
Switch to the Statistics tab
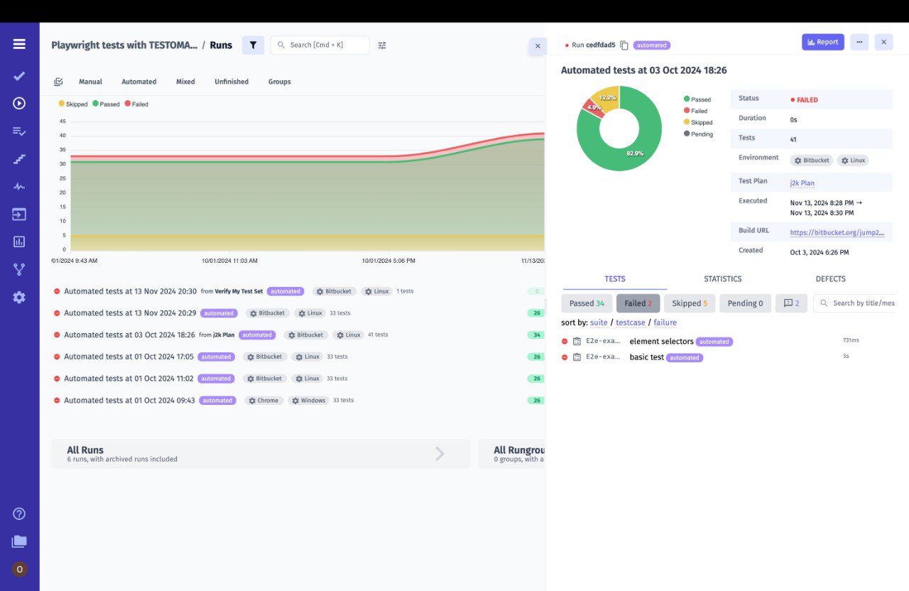[x=722, y=278]
